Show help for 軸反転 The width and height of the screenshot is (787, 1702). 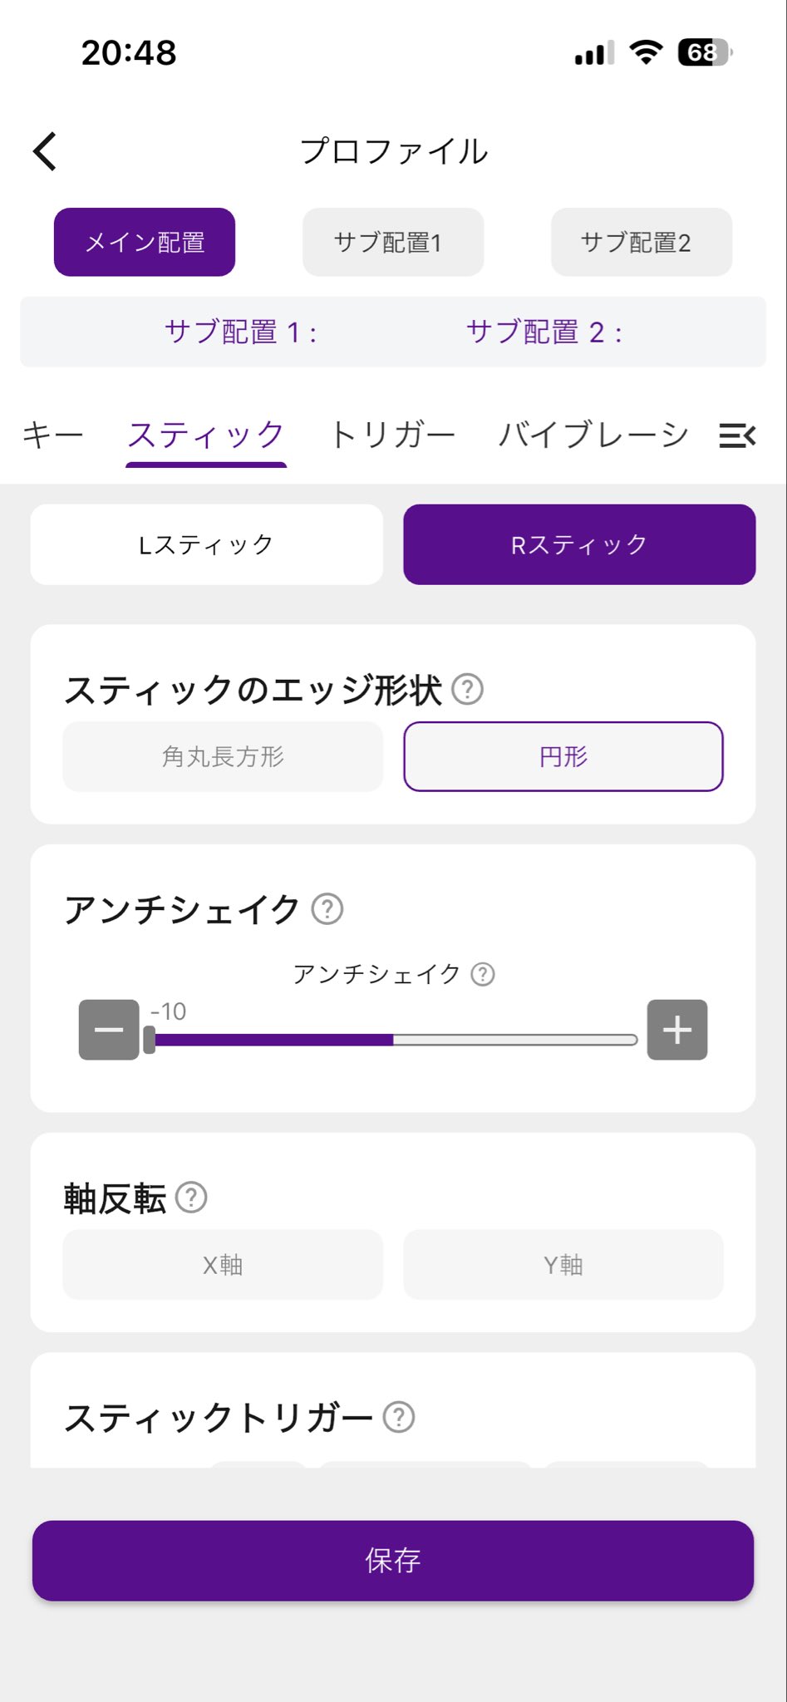click(x=191, y=1198)
